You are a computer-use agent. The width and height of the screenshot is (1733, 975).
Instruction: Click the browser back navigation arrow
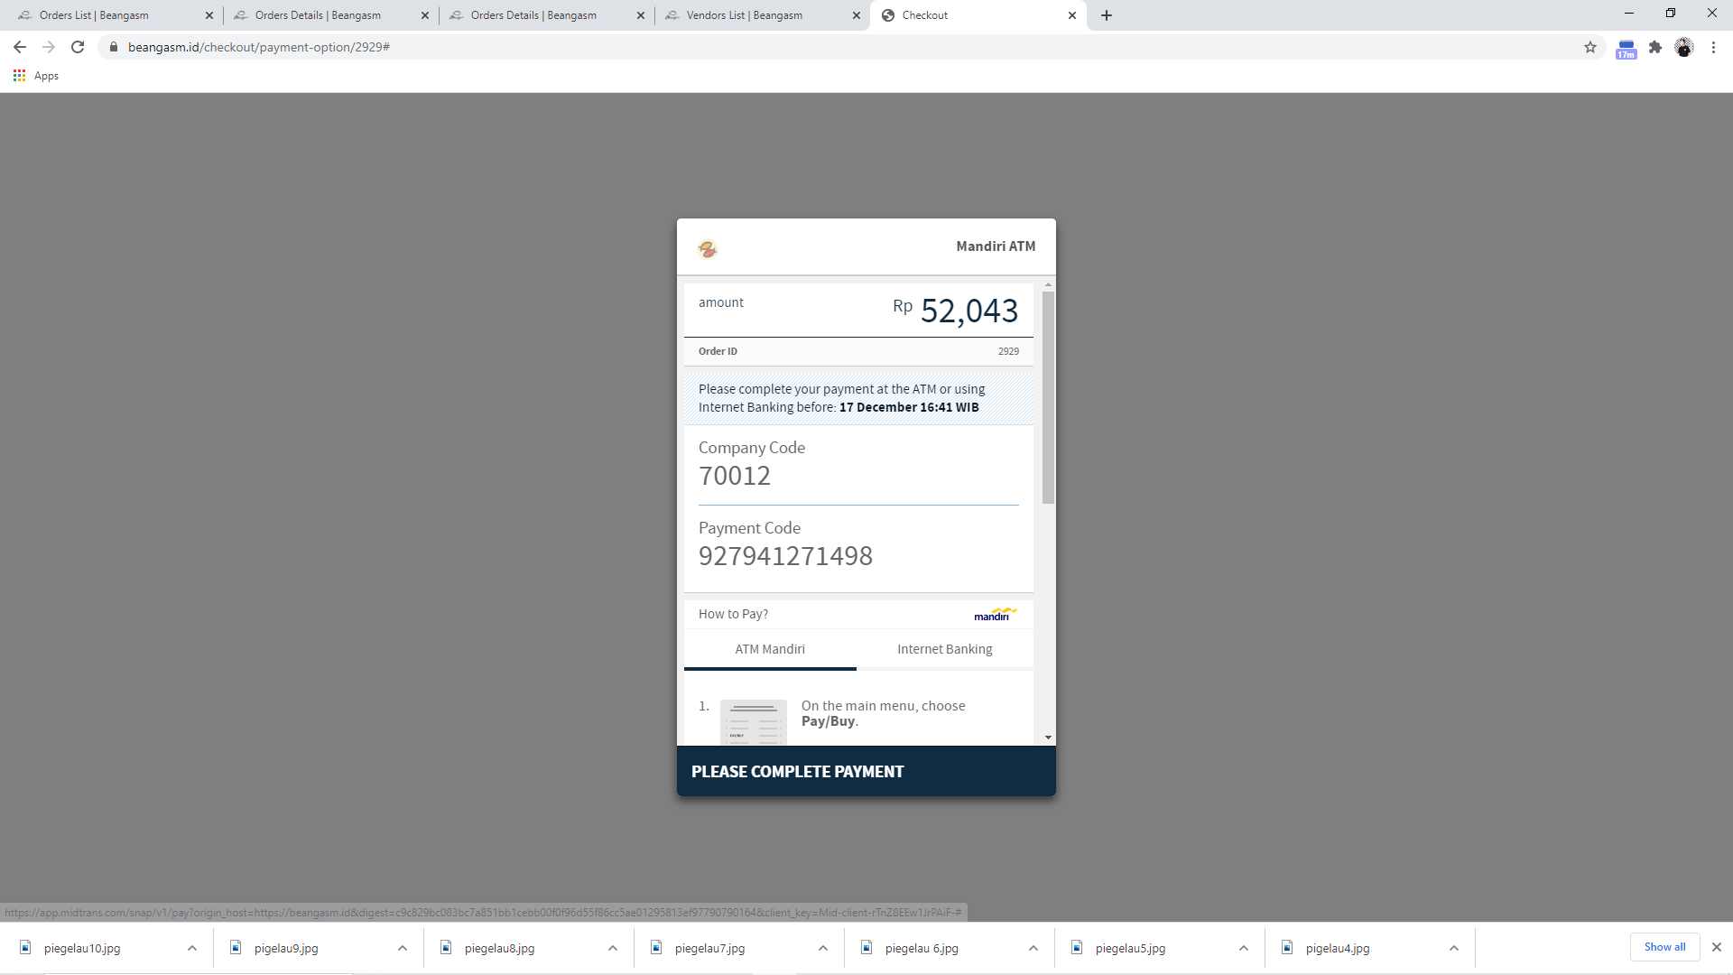20,46
